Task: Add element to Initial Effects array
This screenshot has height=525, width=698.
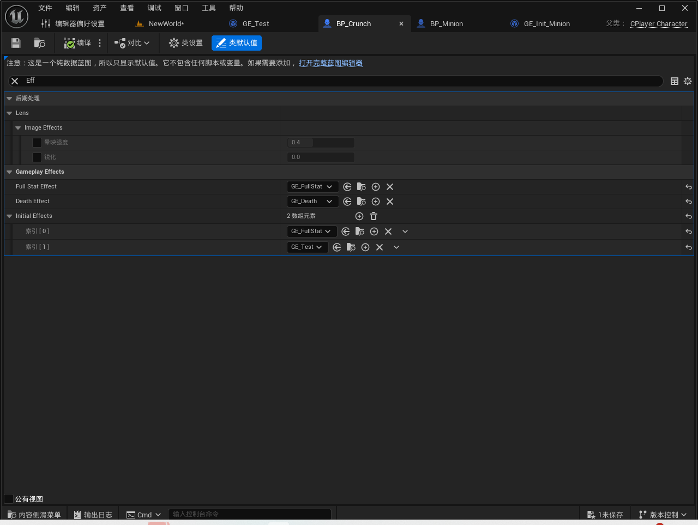Action: 359,216
